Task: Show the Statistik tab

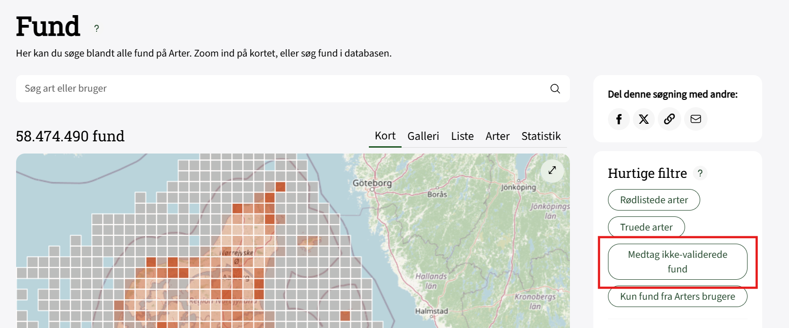Action: 541,136
